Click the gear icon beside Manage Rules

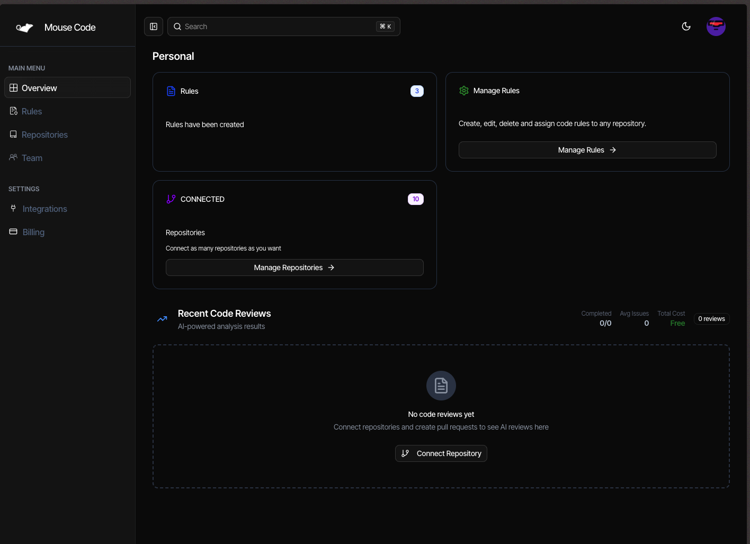(x=463, y=91)
